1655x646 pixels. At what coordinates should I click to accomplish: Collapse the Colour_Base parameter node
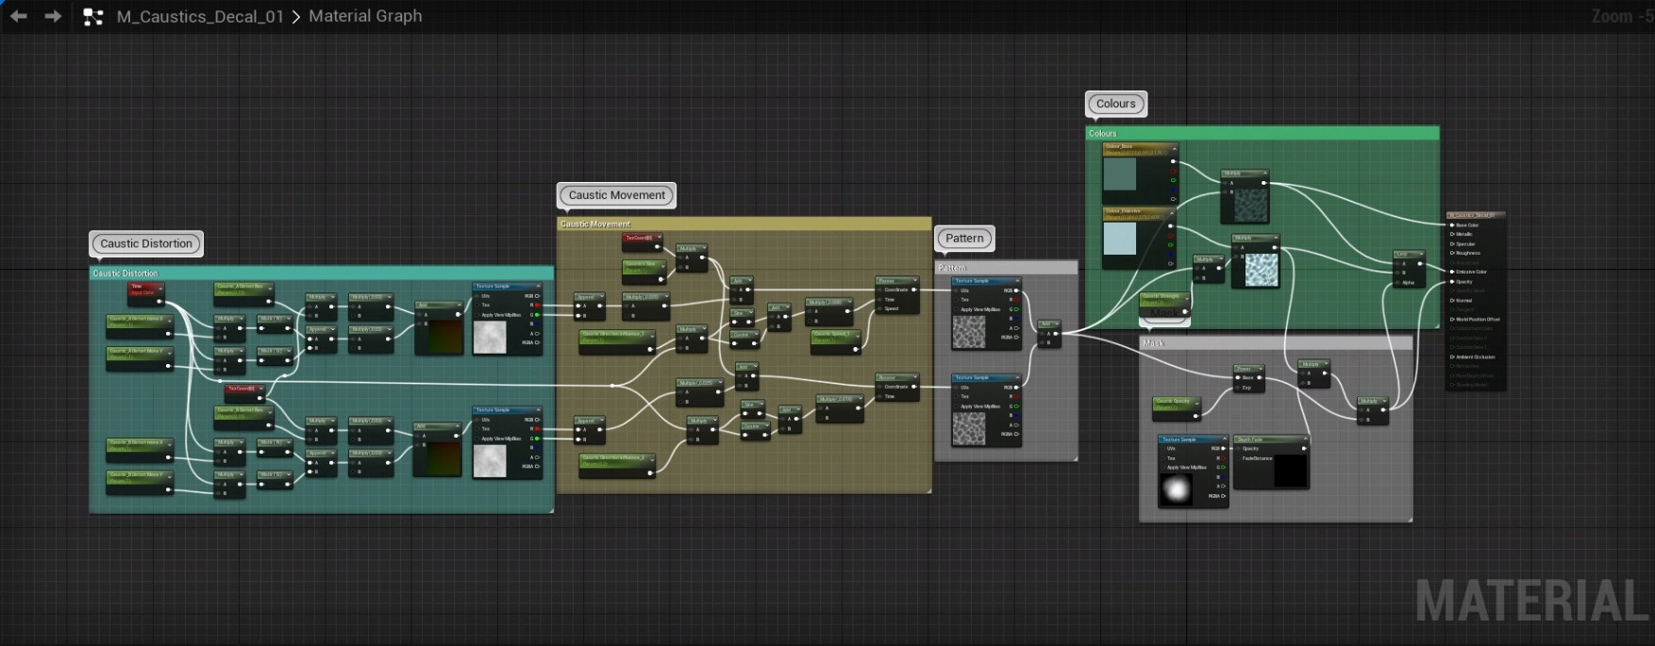coord(1174,148)
